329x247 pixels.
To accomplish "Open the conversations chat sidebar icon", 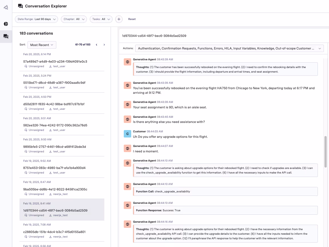I will point(6,37).
